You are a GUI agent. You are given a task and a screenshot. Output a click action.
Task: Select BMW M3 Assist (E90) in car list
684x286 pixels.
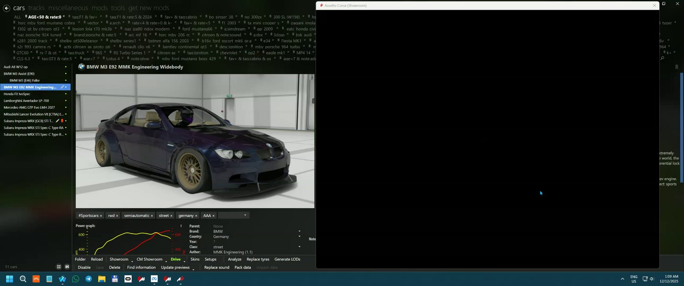pyautogui.click(x=35, y=74)
